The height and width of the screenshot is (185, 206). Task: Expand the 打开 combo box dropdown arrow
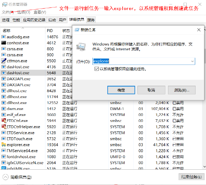tap(192, 61)
